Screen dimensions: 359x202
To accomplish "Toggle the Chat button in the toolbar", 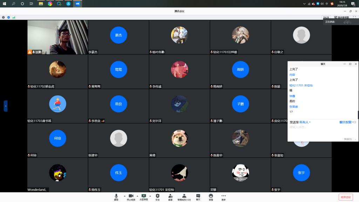I will pos(198,197).
